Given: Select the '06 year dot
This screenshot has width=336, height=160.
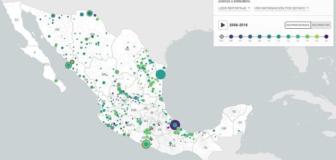Looking at the screenshot, I should pos(231,36).
